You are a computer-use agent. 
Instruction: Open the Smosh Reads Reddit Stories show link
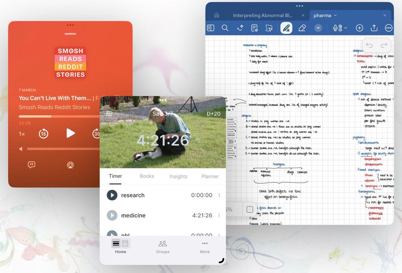tap(55, 107)
